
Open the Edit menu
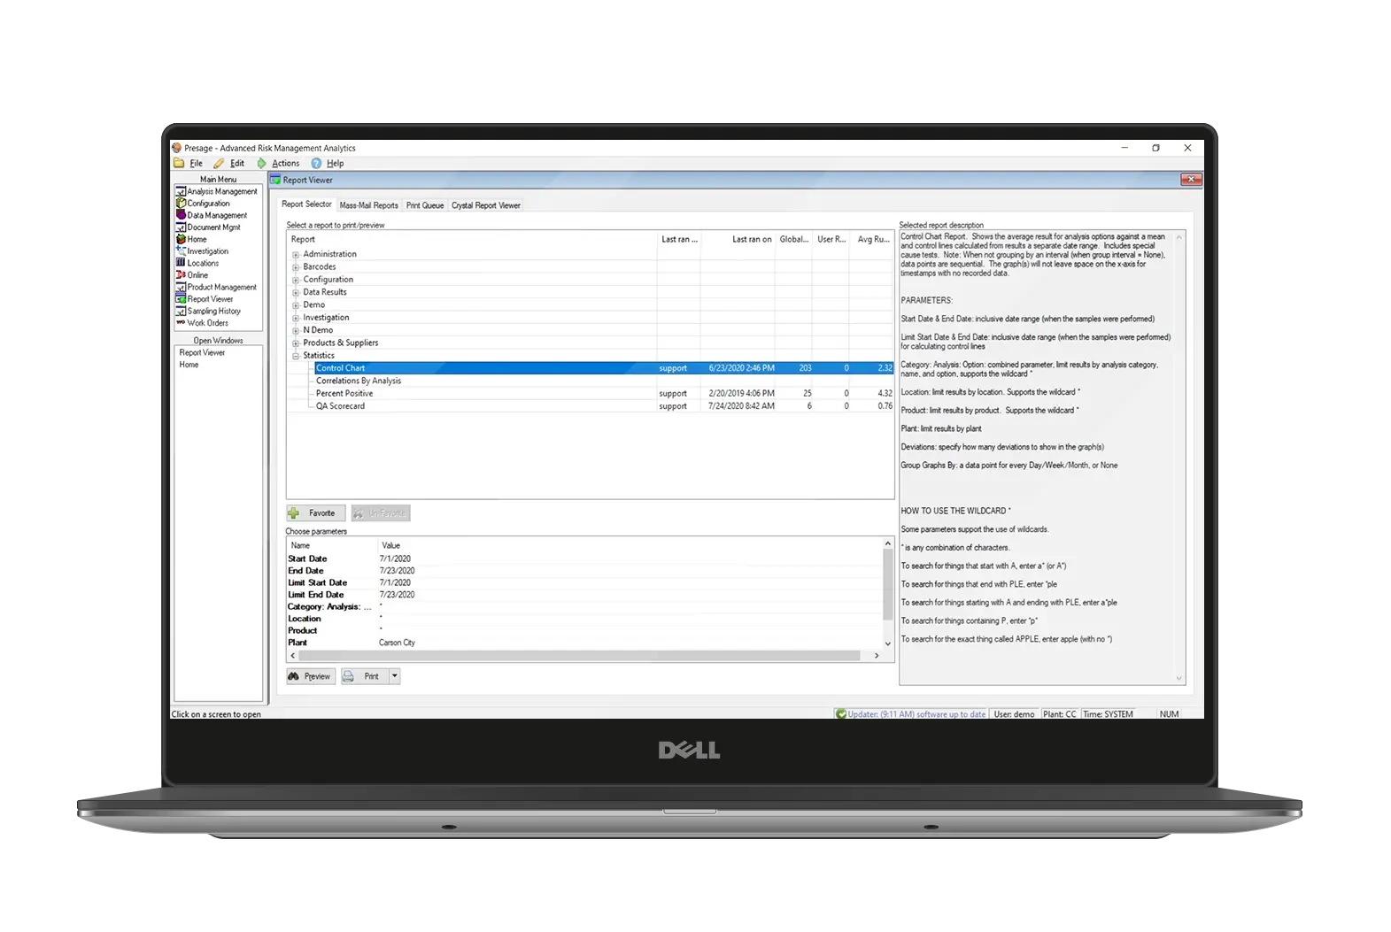237,164
